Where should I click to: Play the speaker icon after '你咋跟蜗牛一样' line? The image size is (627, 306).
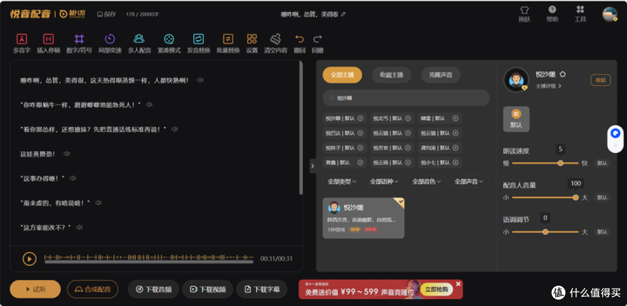click(x=149, y=104)
